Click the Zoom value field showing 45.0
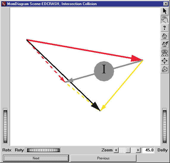The width and height of the screenshot is (170, 163). [x=148, y=150]
